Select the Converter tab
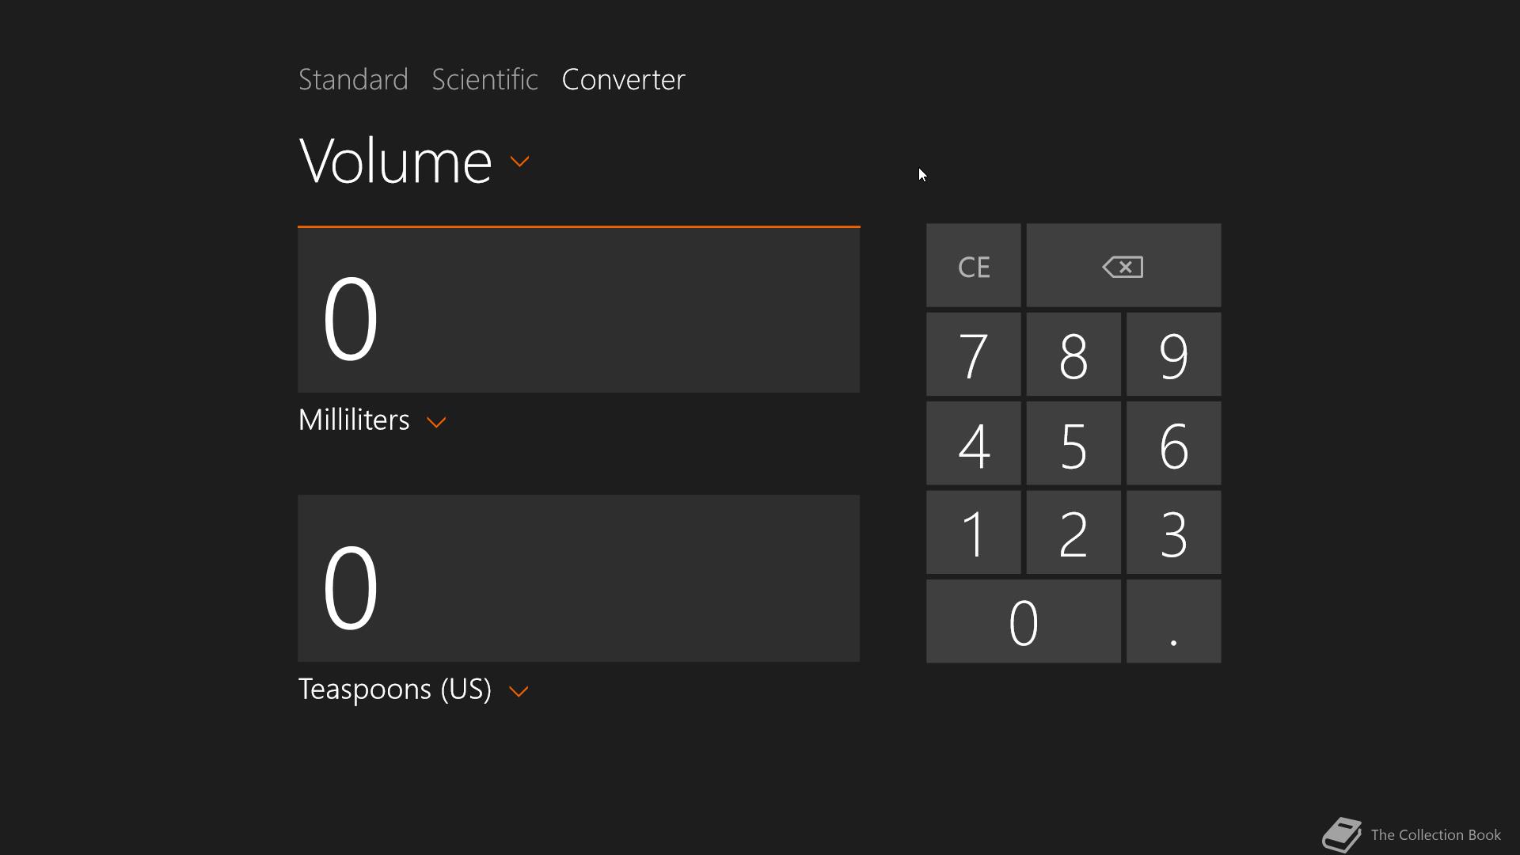 (623, 80)
